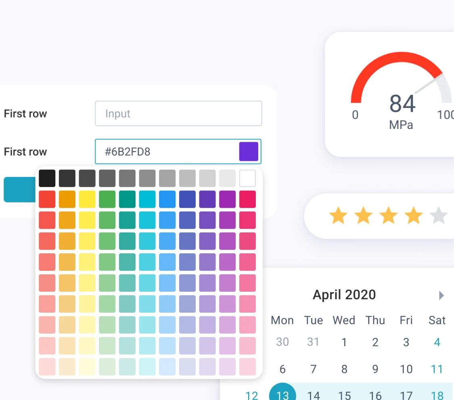Rate two stars with second star
This screenshot has height=400, width=454.
[x=363, y=216]
